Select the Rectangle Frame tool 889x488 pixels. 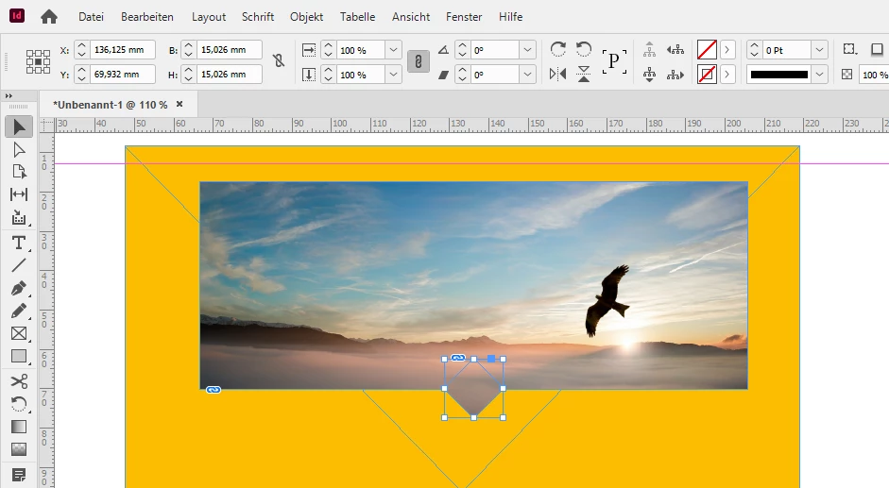(19, 334)
